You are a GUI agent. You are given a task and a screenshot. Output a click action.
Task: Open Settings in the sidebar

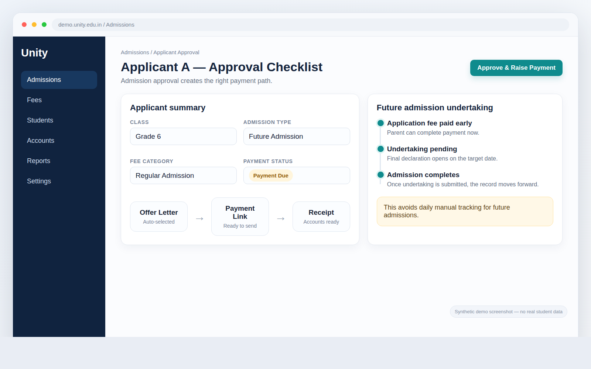point(59,181)
